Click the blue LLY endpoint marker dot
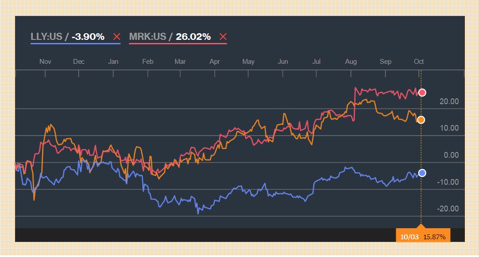479x257 pixels. pyautogui.click(x=422, y=173)
